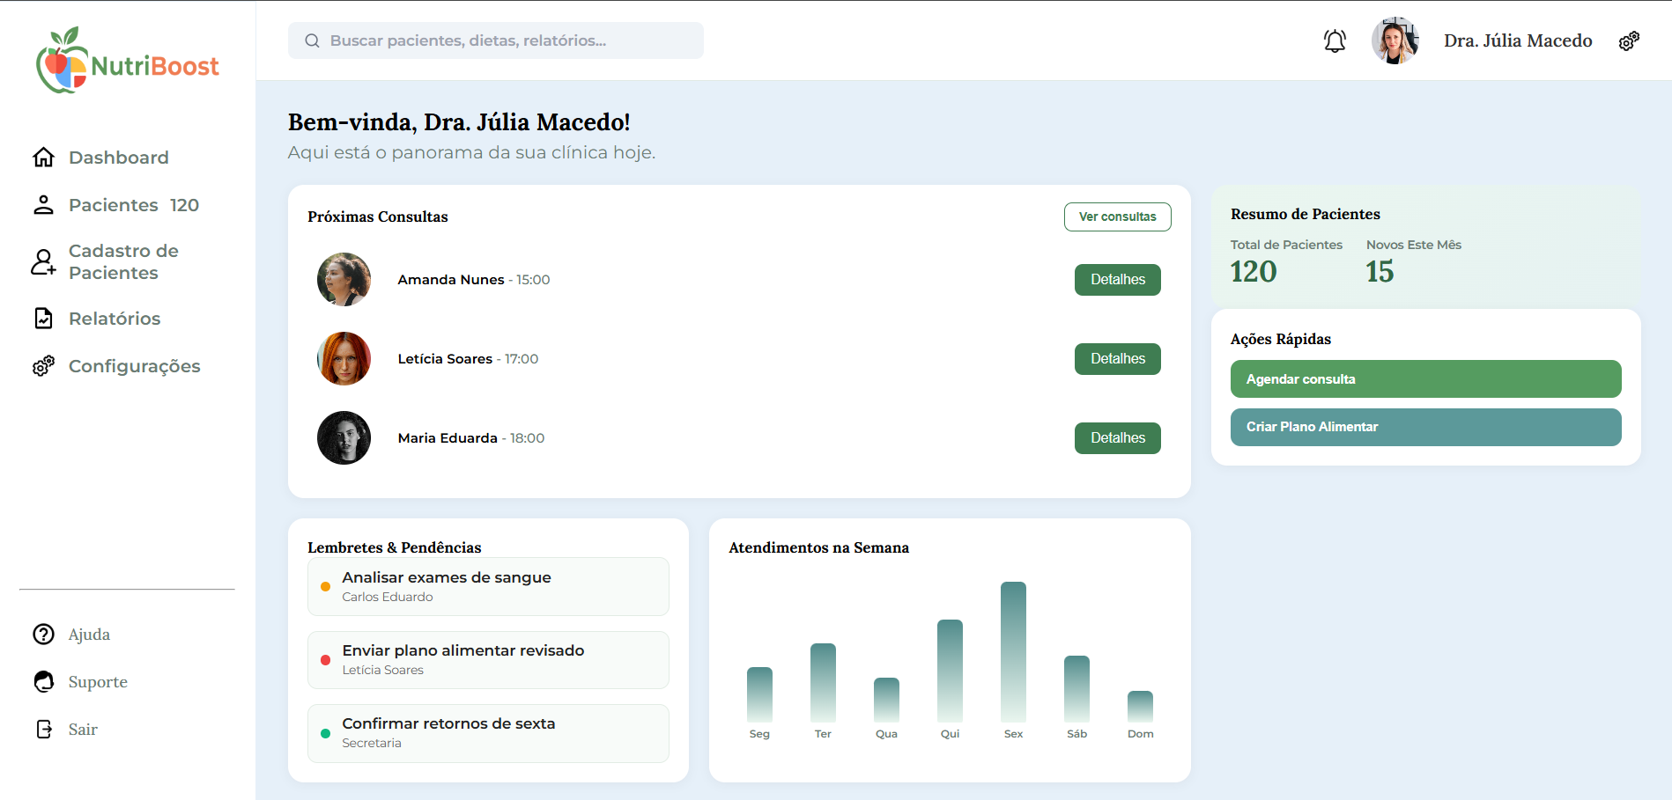
Task: Open settings gear next to Dra. Júlia Macedo
Action: click(x=1629, y=40)
